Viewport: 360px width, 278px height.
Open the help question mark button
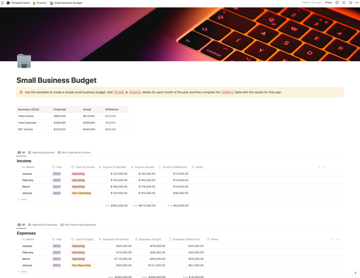point(355,273)
